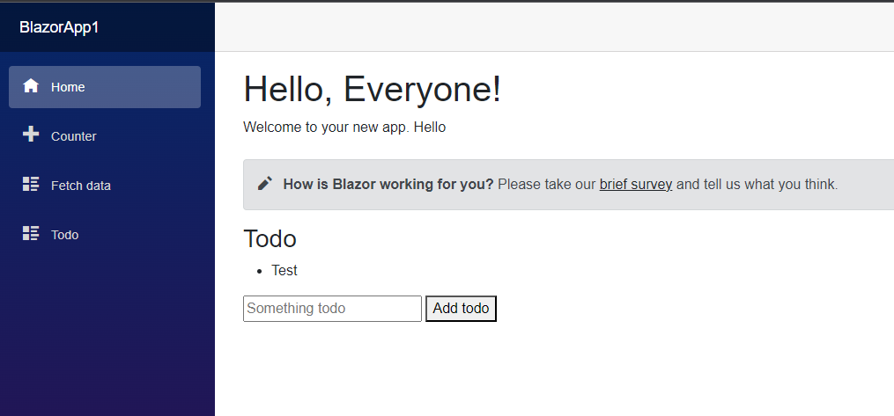The height and width of the screenshot is (416, 894).
Task: Open the Home navigation item
Action: (105, 87)
